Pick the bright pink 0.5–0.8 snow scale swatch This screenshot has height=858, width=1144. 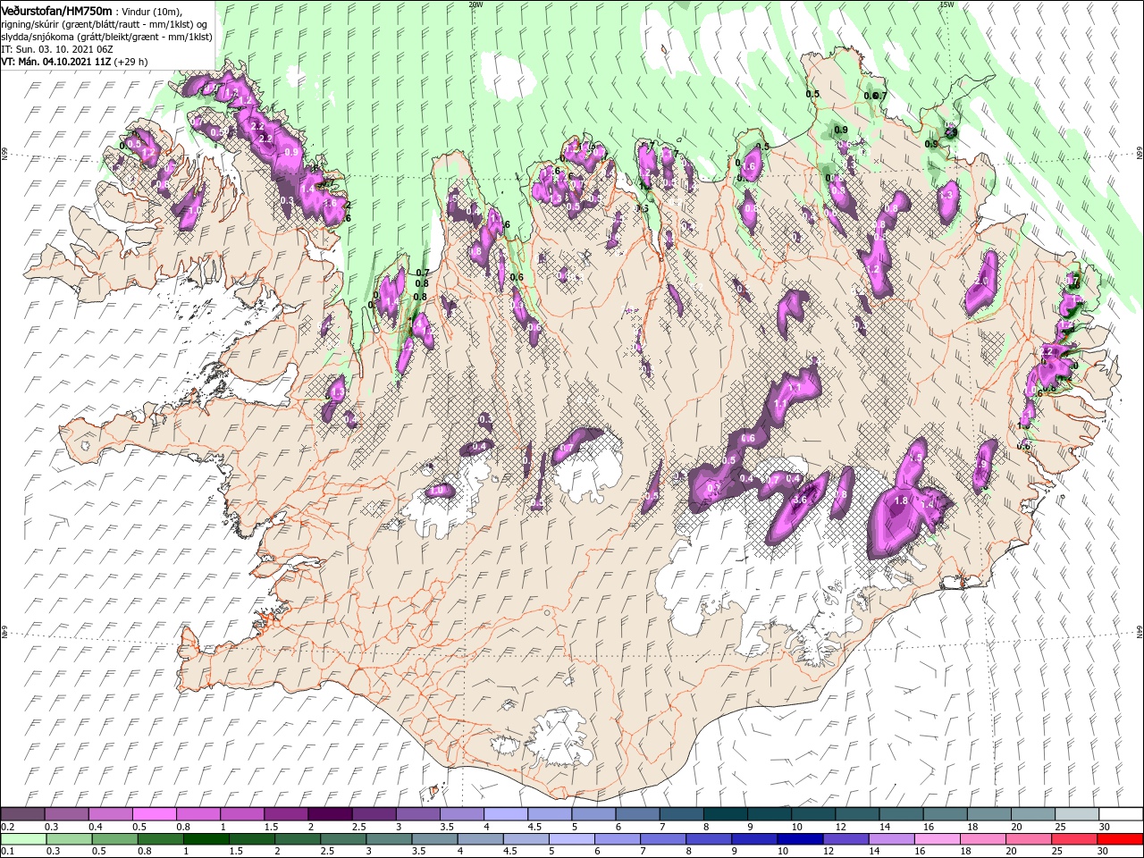(154, 813)
